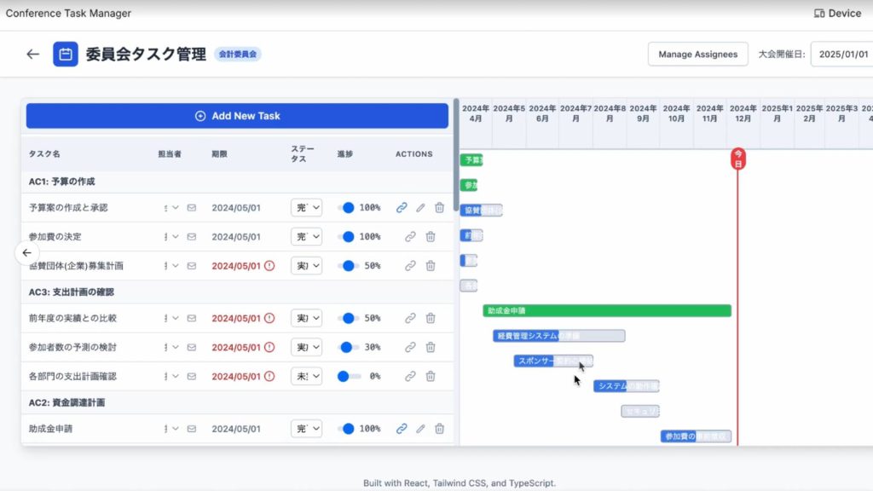Viewport: 873px width, 491px height.
Task: Click the link icon for 参加者数の予測の検討
Action: point(410,347)
